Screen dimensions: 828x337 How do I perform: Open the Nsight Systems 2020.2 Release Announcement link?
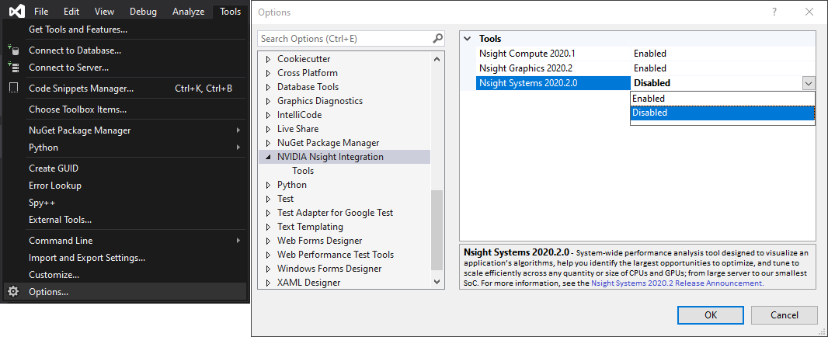tap(677, 283)
